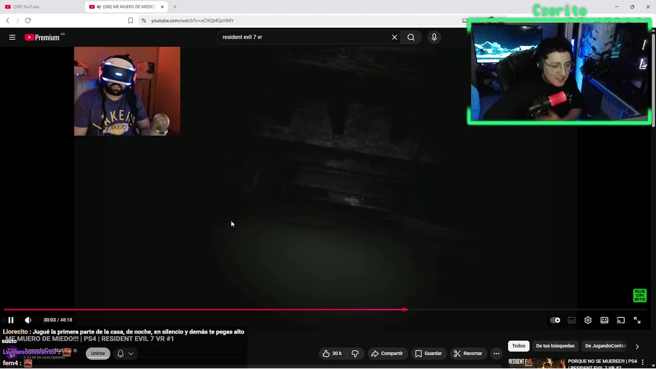The image size is (656, 369).
Task: Open recommended Resident Evil 7 VR #2 thumbnail
Action: (537, 363)
